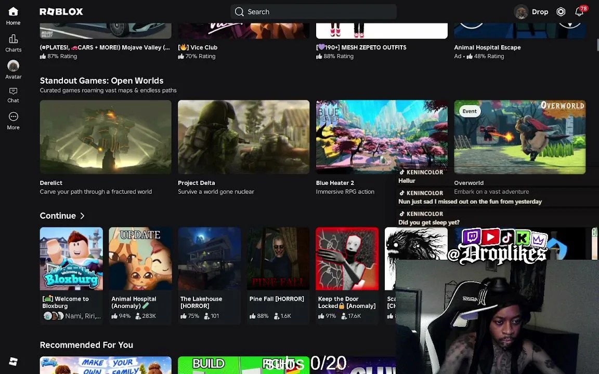
Task: Click the page vertical scrollbar
Action: pyautogui.click(x=597, y=44)
